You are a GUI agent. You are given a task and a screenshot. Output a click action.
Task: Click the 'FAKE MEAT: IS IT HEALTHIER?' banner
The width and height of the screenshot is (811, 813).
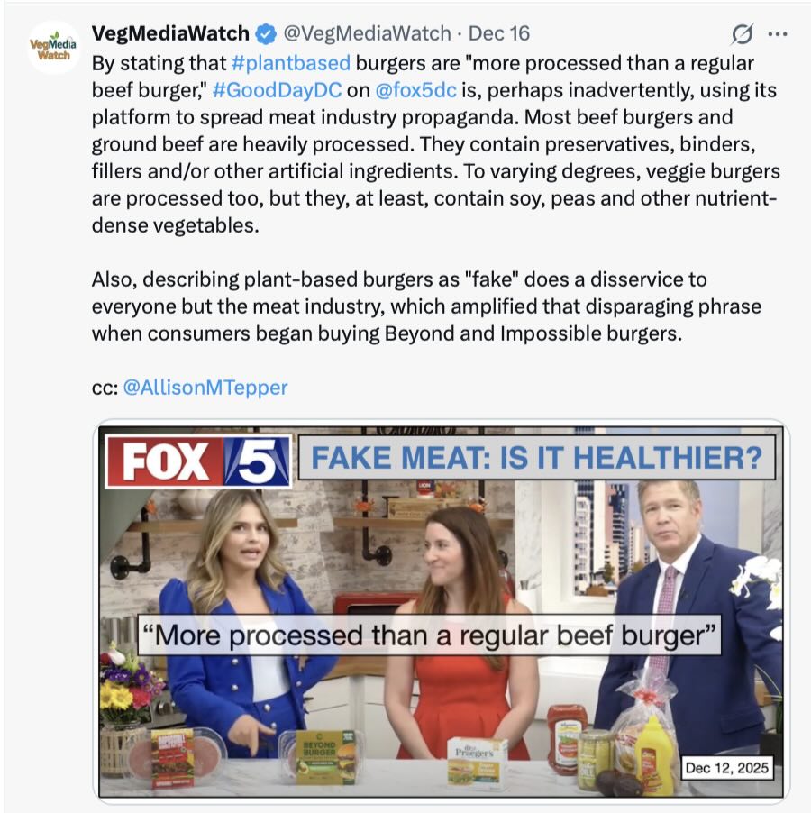click(x=537, y=458)
